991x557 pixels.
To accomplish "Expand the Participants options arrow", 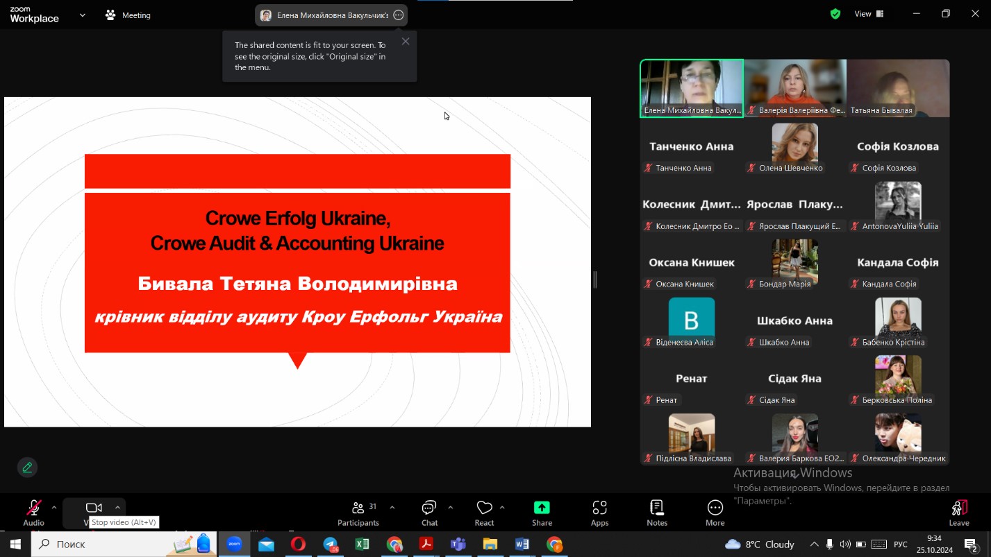I will pyautogui.click(x=392, y=508).
